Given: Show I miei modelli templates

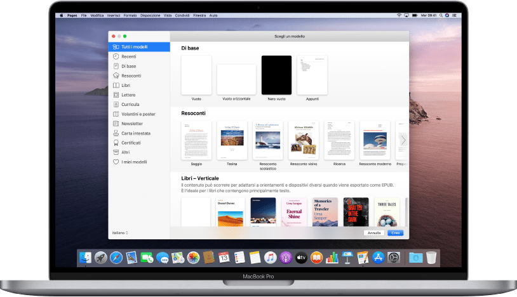Looking at the screenshot, I should click(x=133, y=162).
